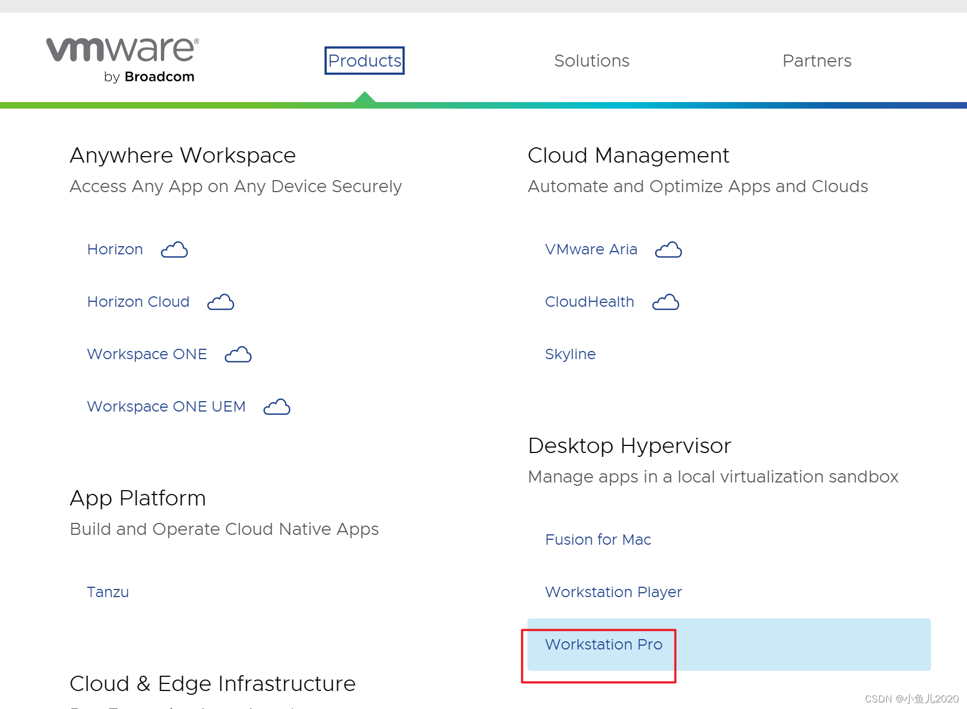
Task: Click the Desktop Hypervisor heading
Action: tap(629, 446)
